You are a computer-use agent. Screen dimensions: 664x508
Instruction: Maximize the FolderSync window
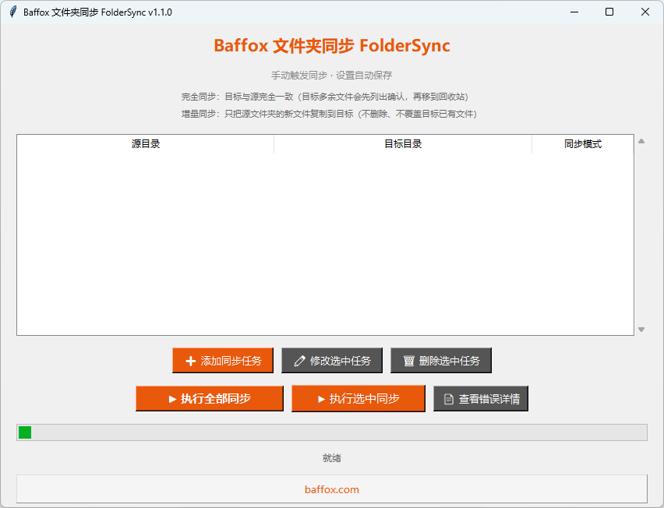click(609, 12)
